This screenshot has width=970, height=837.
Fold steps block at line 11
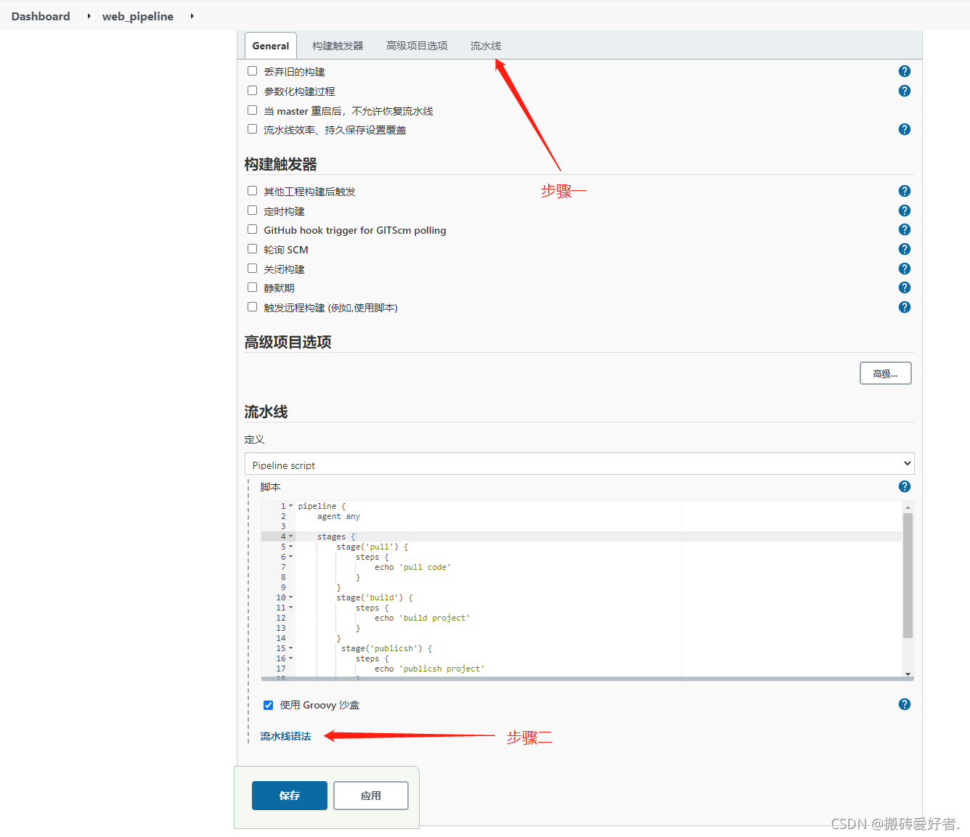[x=291, y=608]
